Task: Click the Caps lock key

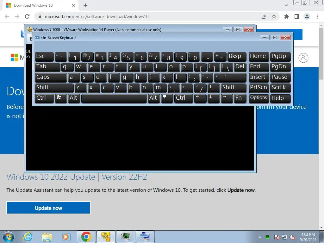Action: [51, 78]
